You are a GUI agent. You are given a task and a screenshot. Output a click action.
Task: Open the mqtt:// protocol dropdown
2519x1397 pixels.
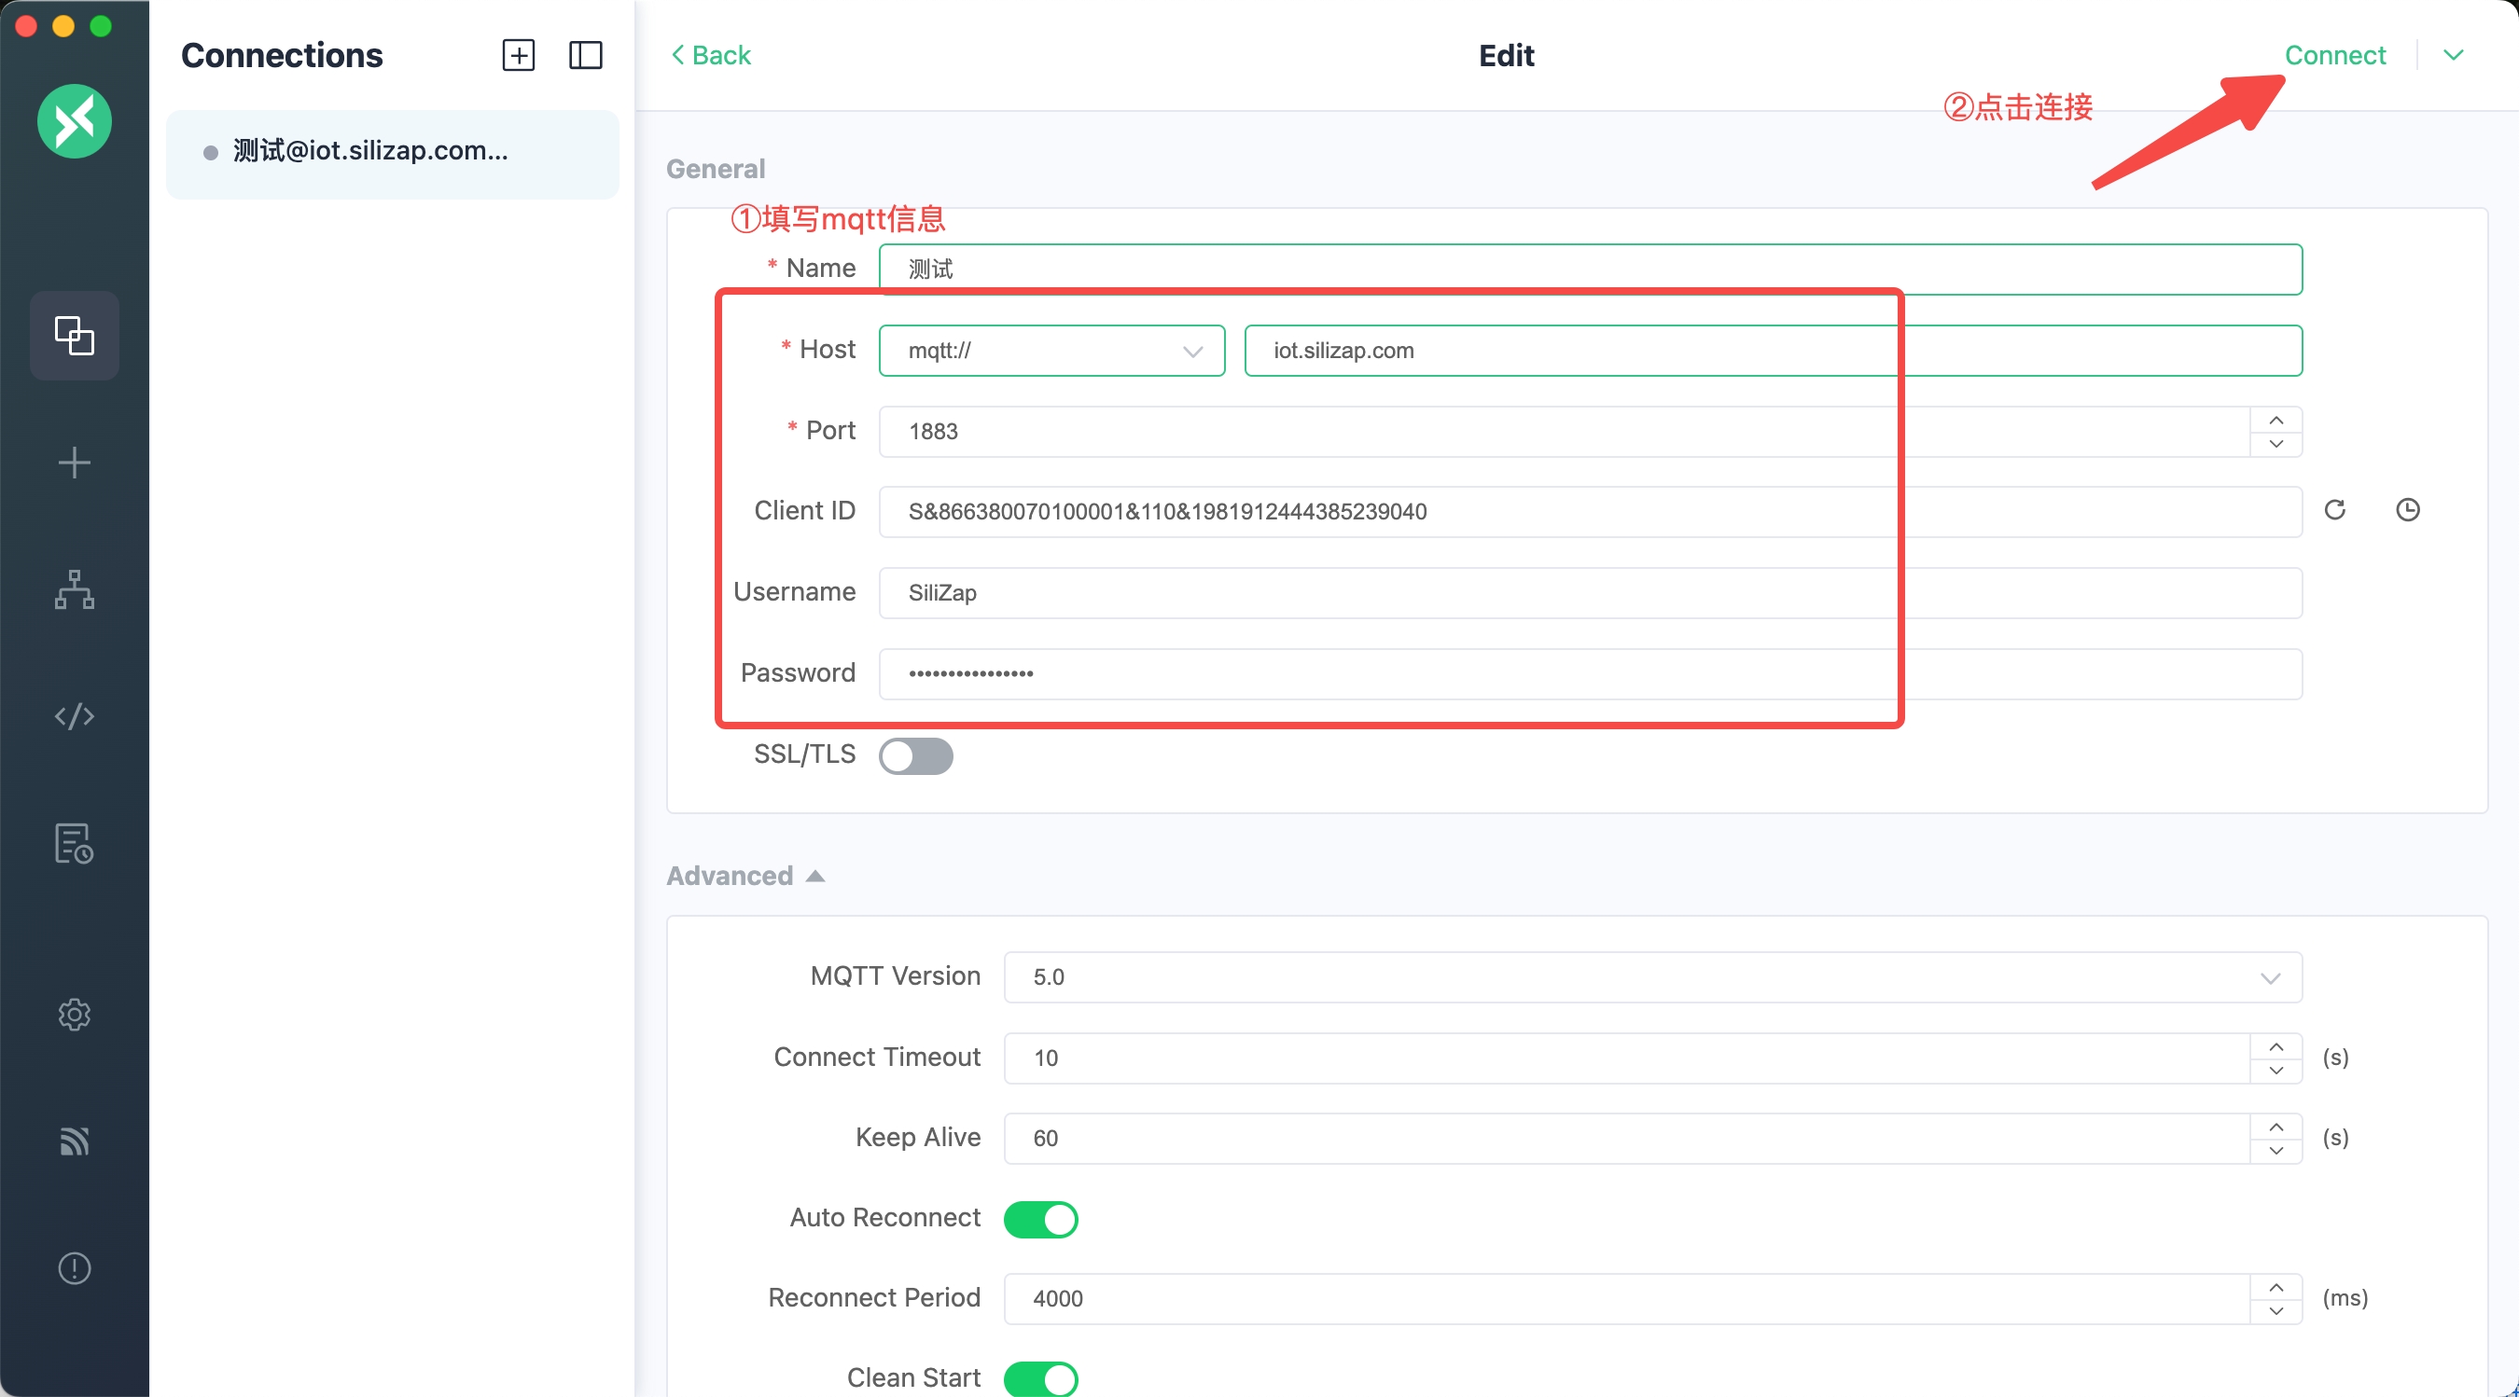(1051, 351)
